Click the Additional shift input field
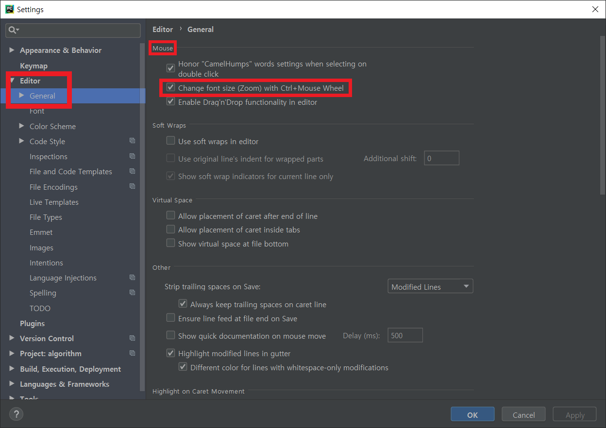The width and height of the screenshot is (606, 428). [441, 158]
